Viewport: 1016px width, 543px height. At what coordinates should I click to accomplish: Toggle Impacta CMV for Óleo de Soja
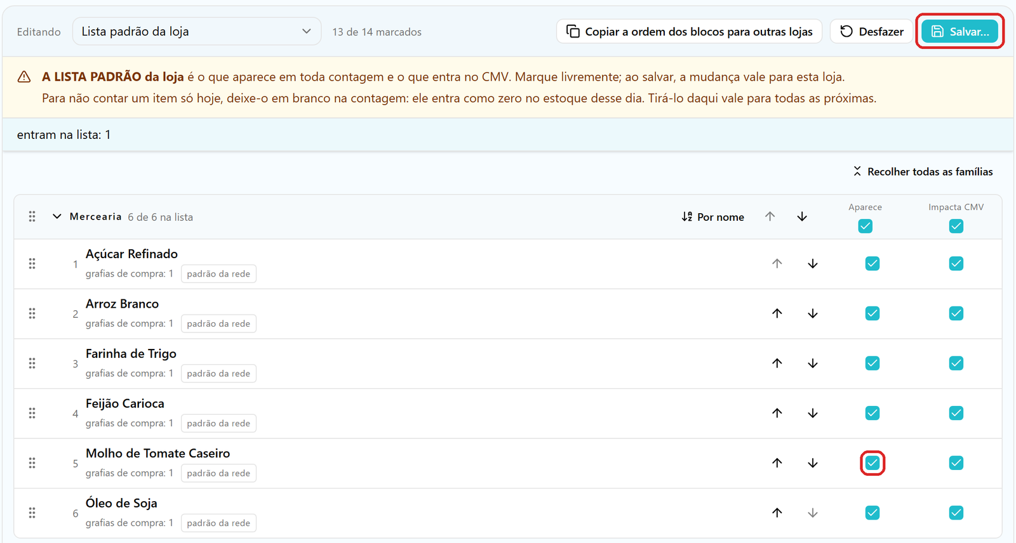956,513
